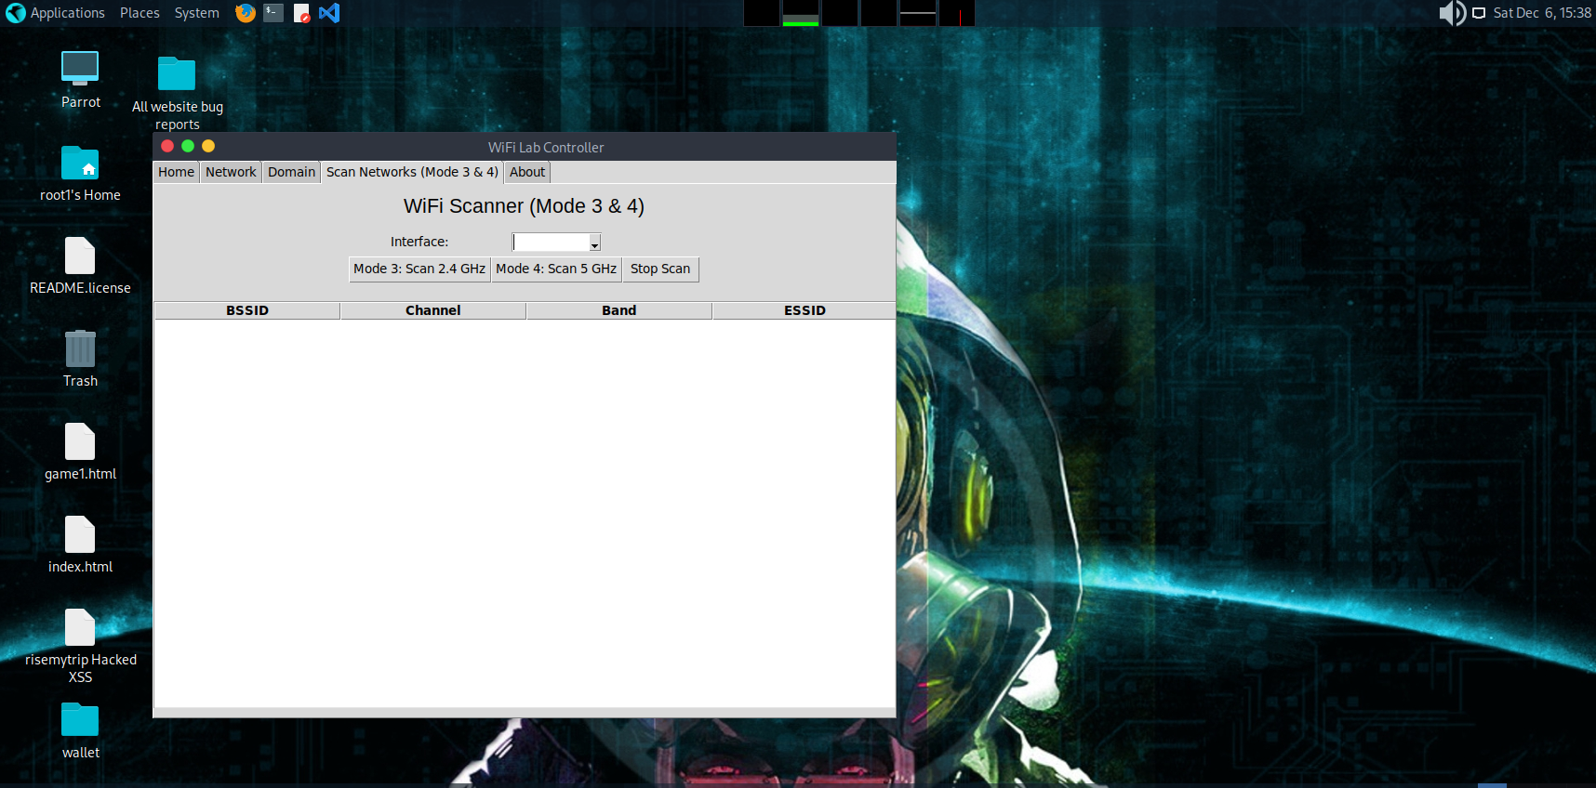The image size is (1596, 788).
Task: Click the Channel column header
Action: click(433, 310)
